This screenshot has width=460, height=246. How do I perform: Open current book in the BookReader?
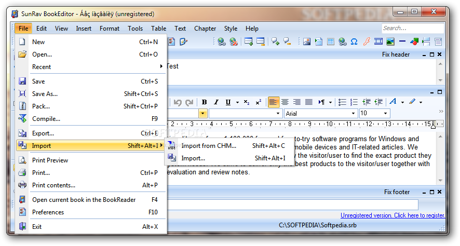click(x=92, y=200)
